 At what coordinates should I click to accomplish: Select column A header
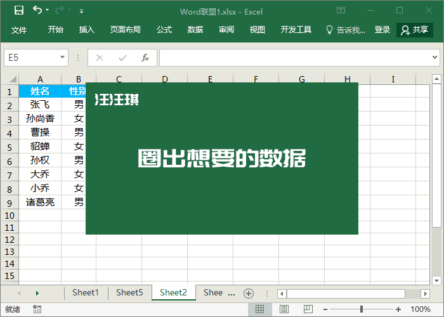tap(40, 79)
